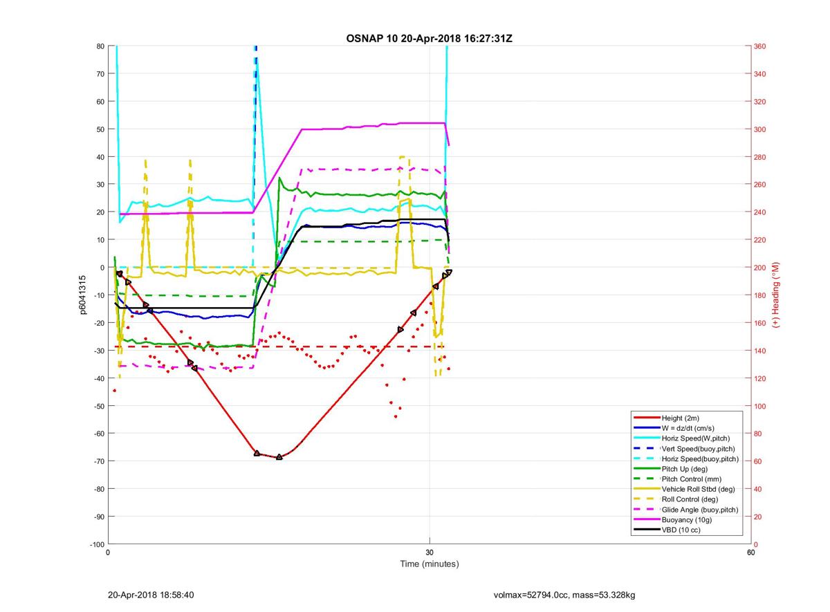
Task: Click the plot title OSNAP 10 20-Apr-2018 16:27:31Z
Action: 429,39
